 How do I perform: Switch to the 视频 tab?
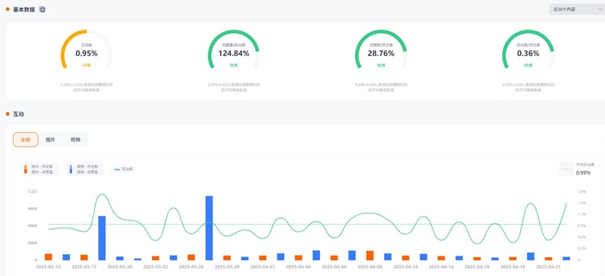tap(75, 140)
